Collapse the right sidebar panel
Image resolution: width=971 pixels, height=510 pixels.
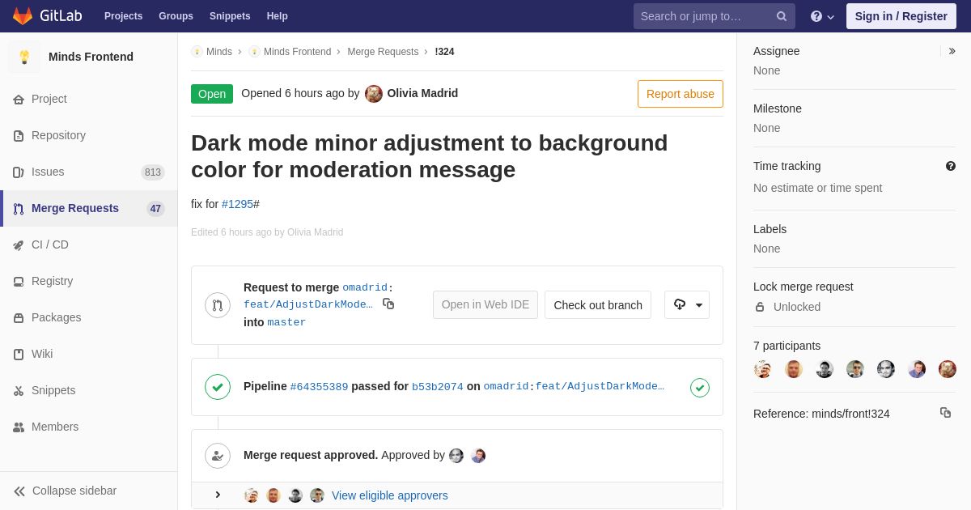pyautogui.click(x=952, y=51)
